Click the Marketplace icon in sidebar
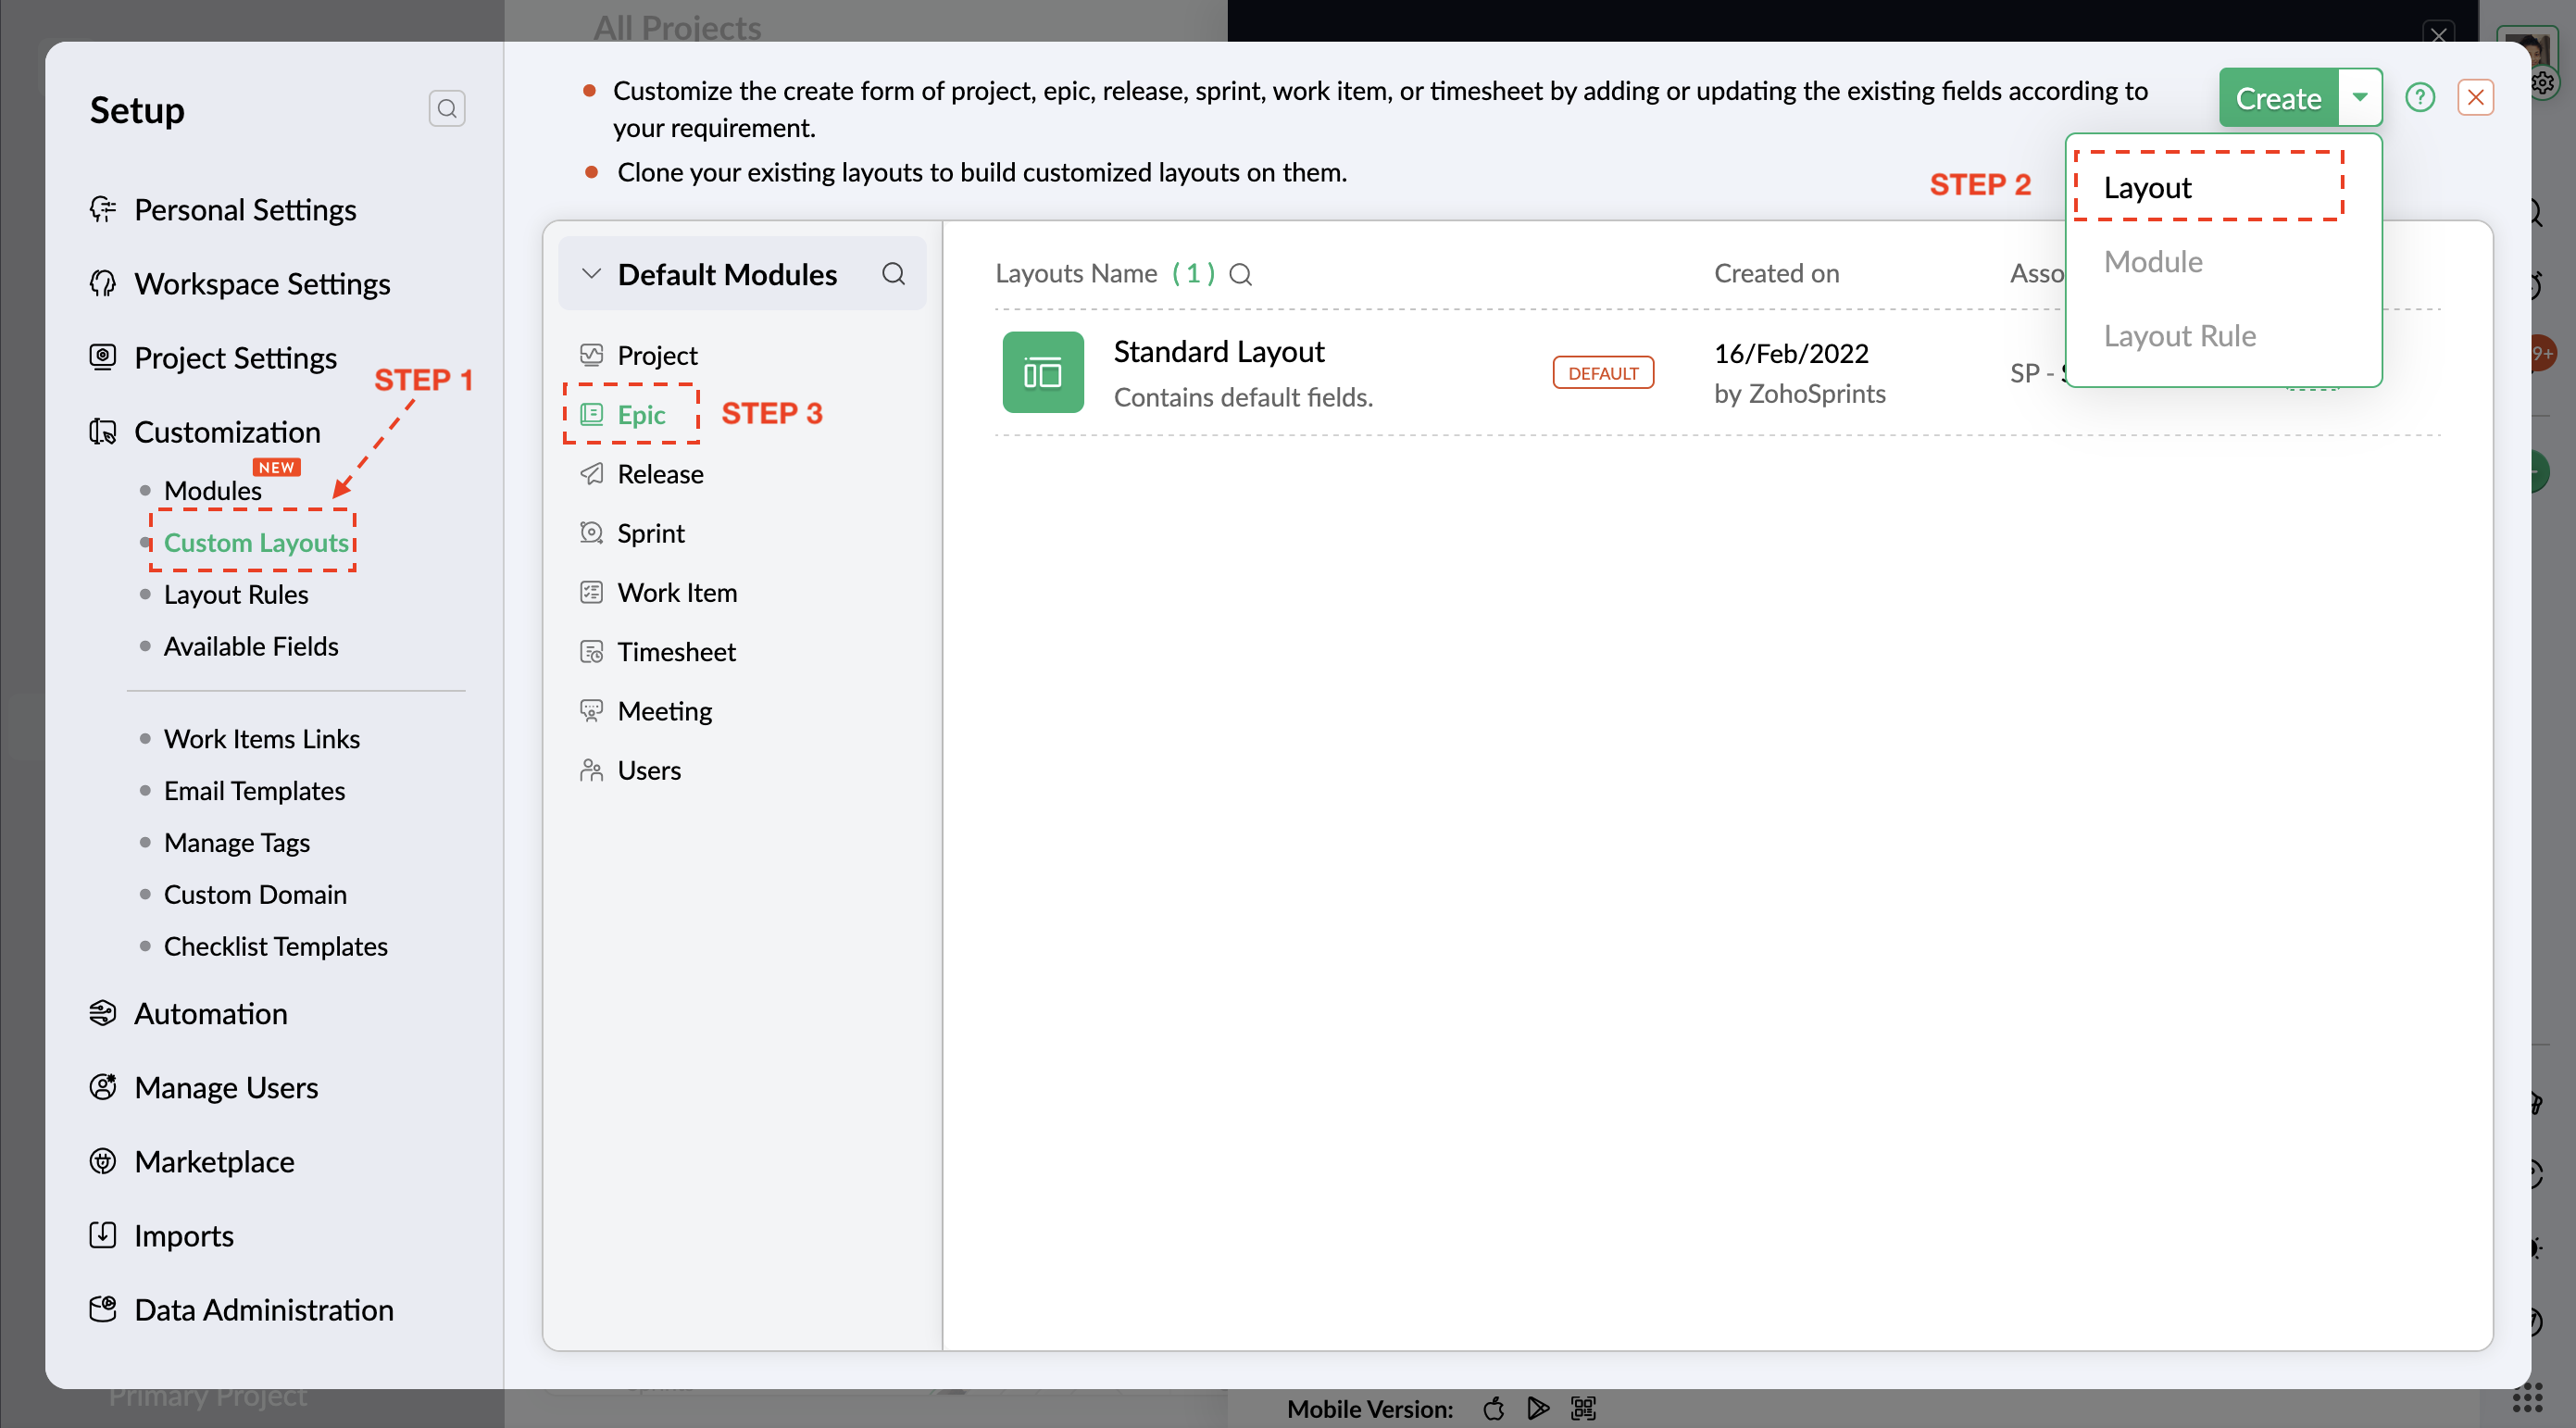 pos(103,1161)
